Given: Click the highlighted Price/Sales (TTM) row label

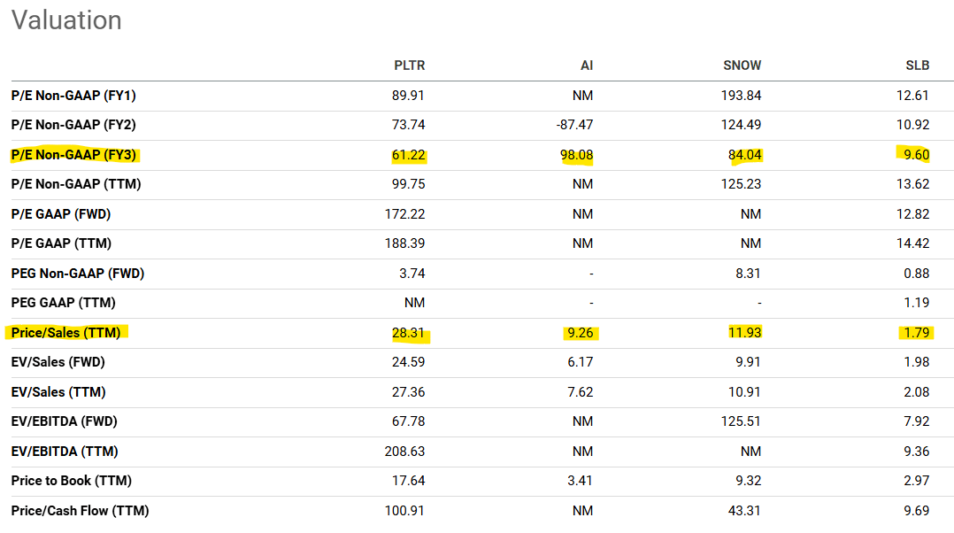Looking at the screenshot, I should [x=65, y=333].
